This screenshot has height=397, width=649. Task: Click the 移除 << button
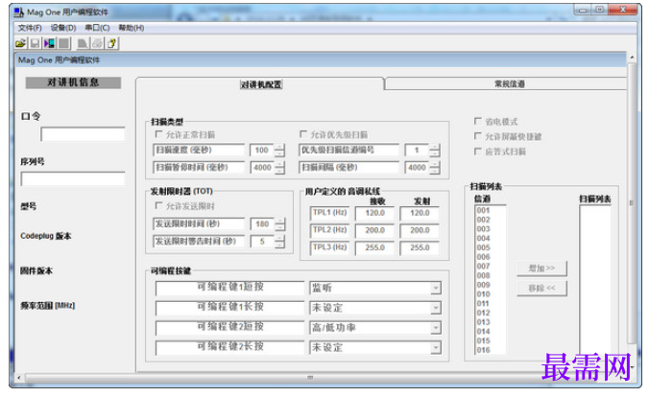[541, 289]
